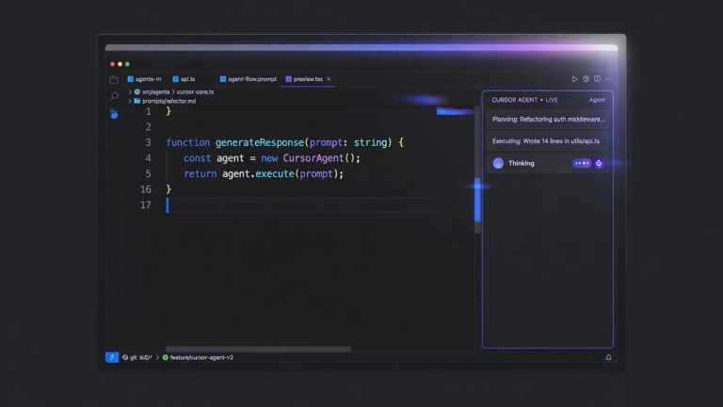723x407 pixels.
Task: Click the run play icon in toolbar
Action: click(574, 79)
